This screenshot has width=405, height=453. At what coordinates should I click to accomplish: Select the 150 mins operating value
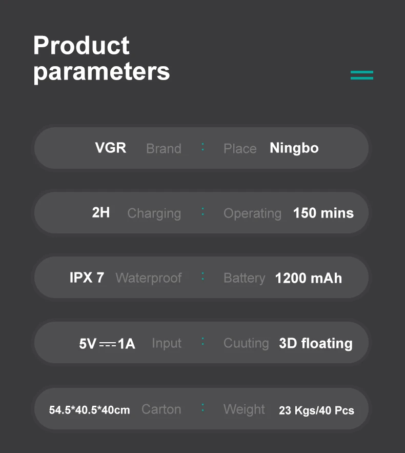(x=323, y=213)
